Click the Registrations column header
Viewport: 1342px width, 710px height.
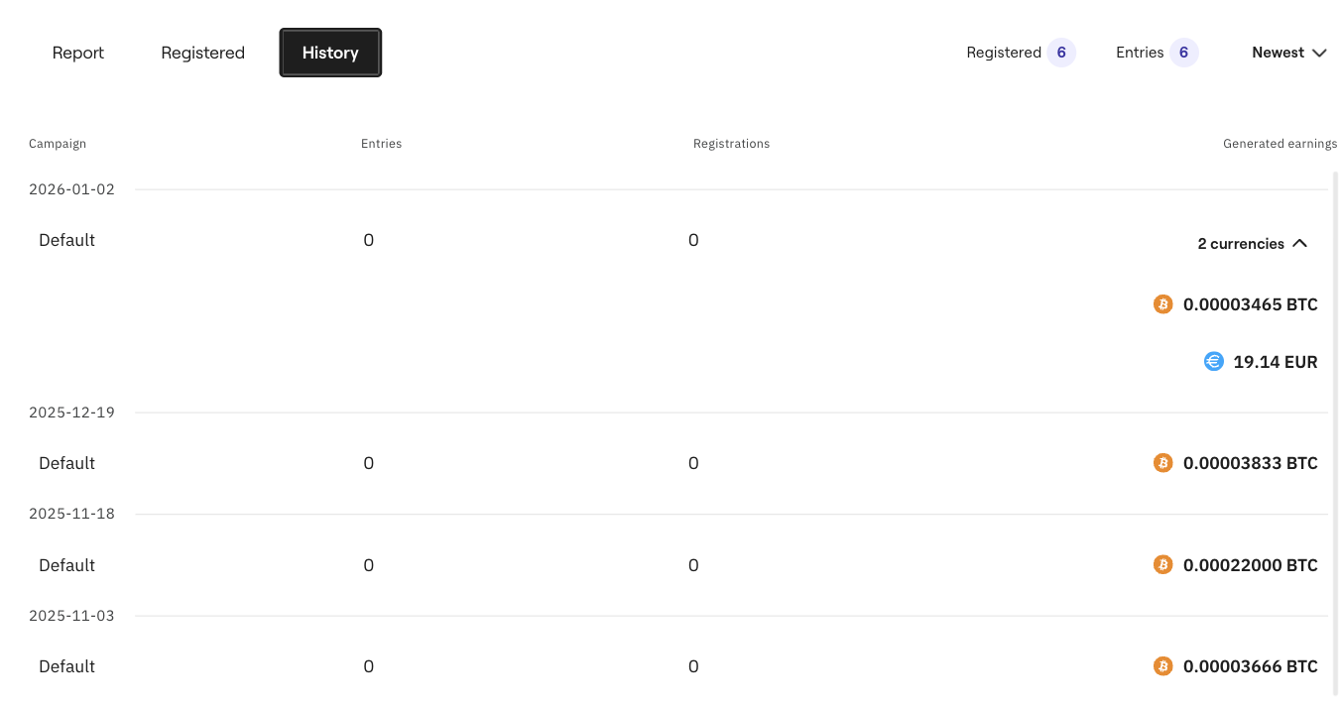pos(731,144)
